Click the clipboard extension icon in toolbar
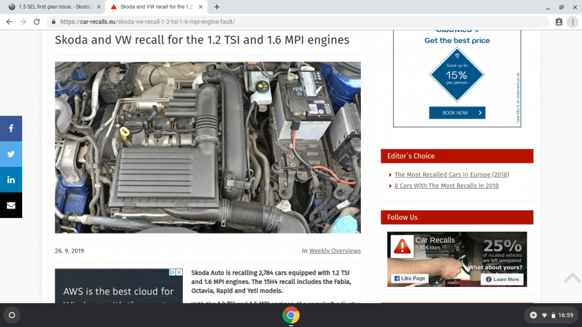 click(x=559, y=22)
